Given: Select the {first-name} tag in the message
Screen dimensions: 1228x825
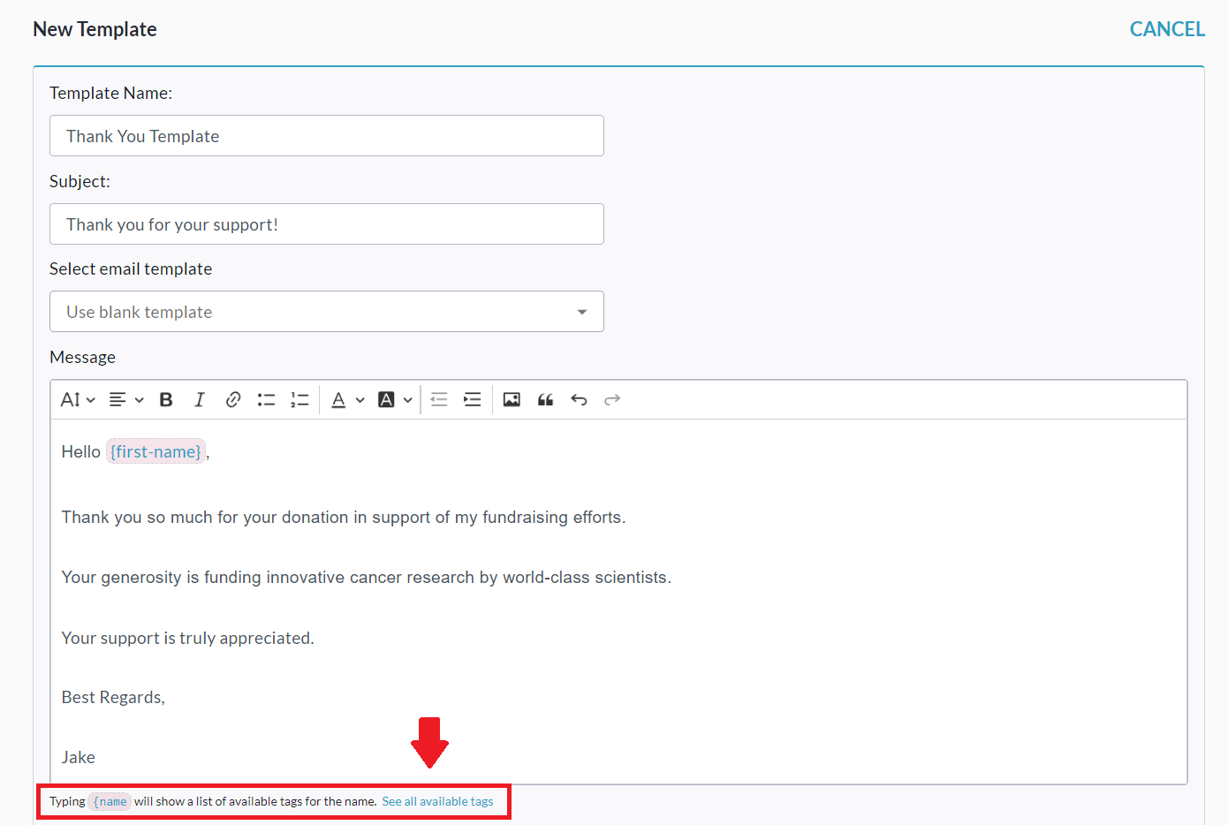Looking at the screenshot, I should 155,452.
